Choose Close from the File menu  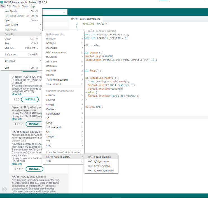21,39
